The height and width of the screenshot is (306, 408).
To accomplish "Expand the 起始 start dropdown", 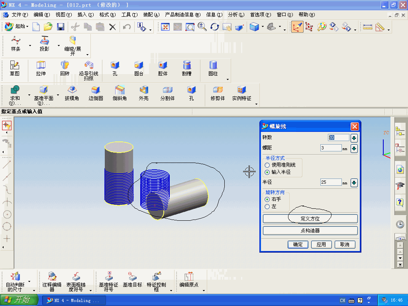I will click(27, 27).
